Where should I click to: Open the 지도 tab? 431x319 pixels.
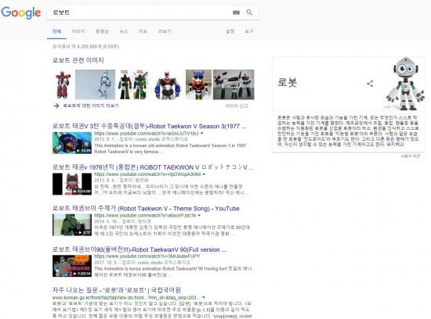pos(143,31)
